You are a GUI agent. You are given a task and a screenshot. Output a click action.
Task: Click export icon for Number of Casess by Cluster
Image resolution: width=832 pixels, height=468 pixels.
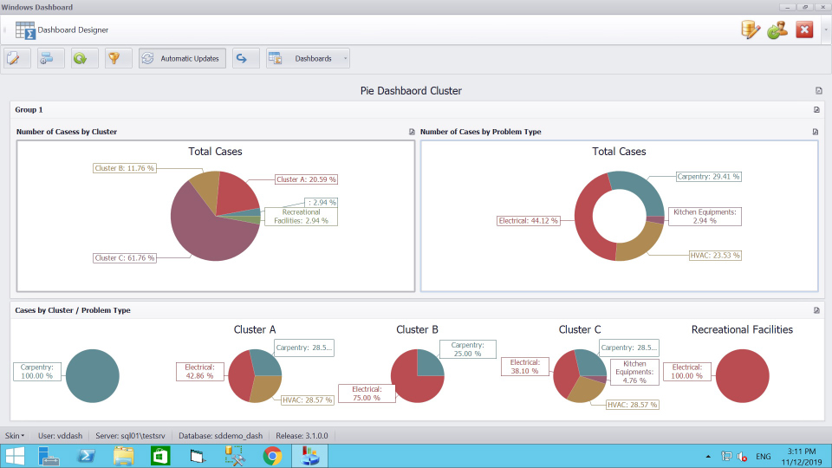pyautogui.click(x=413, y=132)
